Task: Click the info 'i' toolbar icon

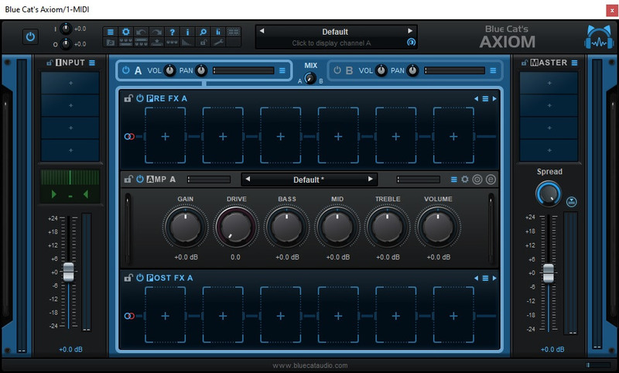Action: [x=188, y=32]
